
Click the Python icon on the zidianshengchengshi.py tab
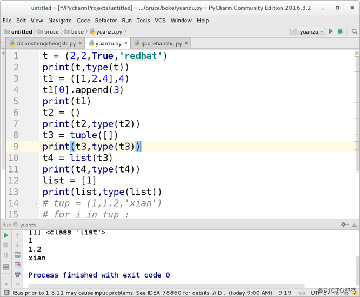[x=12, y=43]
